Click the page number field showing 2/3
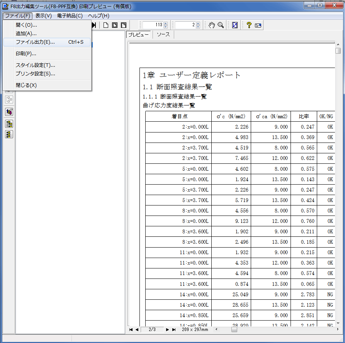The image size is (345, 343). pos(152,329)
